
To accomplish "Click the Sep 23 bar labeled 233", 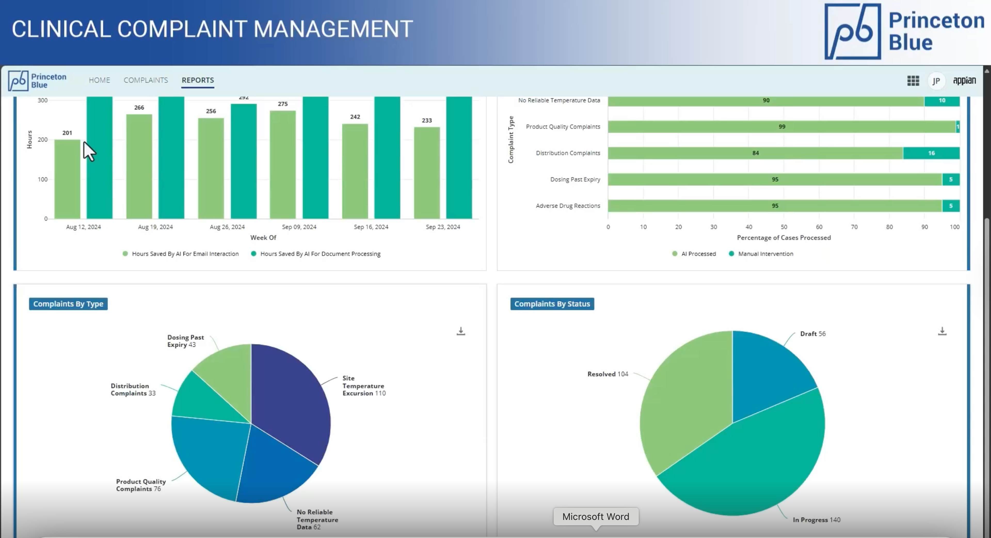I will tap(427, 173).
